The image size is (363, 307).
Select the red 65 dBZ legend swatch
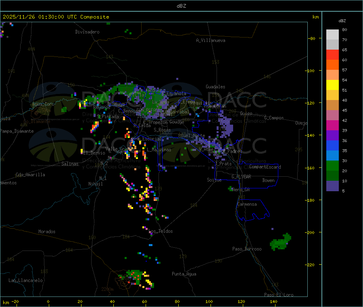(332, 54)
